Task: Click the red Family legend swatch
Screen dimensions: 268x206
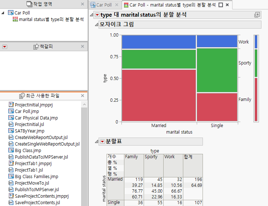Action: point(256,100)
